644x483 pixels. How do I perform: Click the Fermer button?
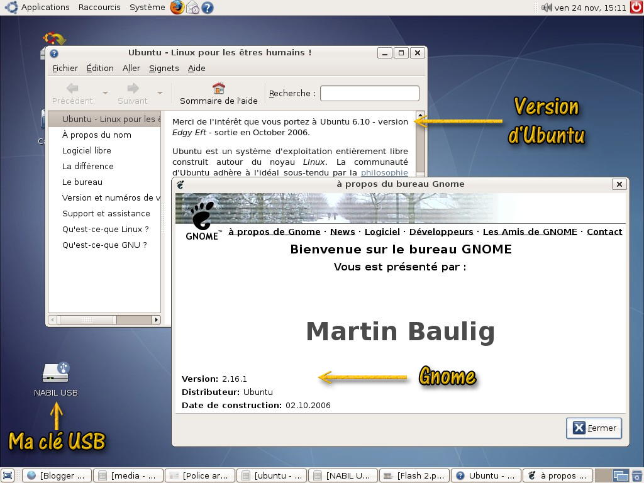pyautogui.click(x=594, y=428)
